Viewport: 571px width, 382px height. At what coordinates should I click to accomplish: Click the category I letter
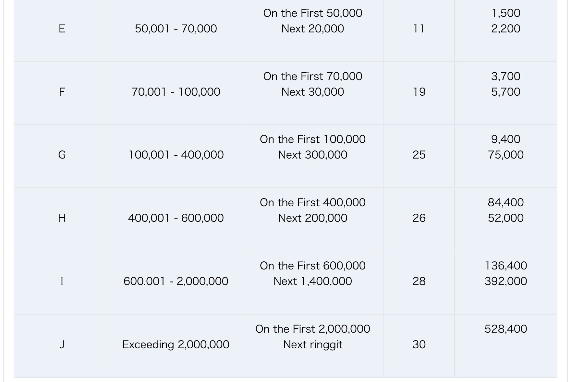click(62, 281)
